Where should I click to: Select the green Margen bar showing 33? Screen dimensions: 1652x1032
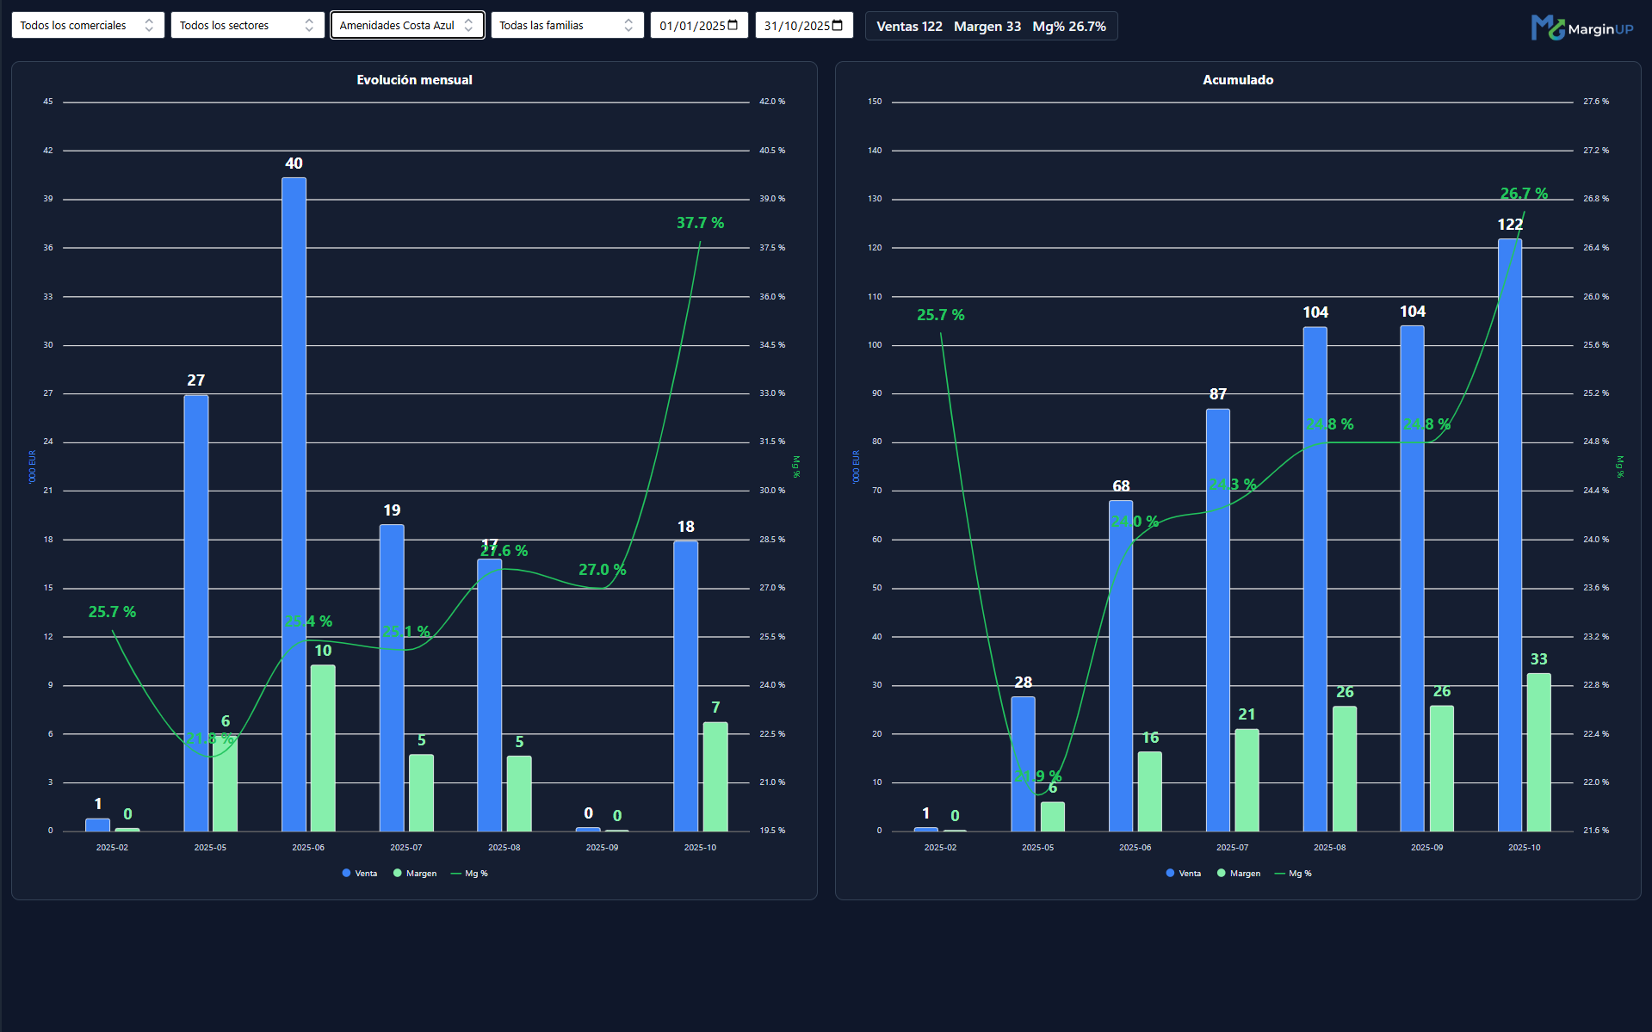1538,751
